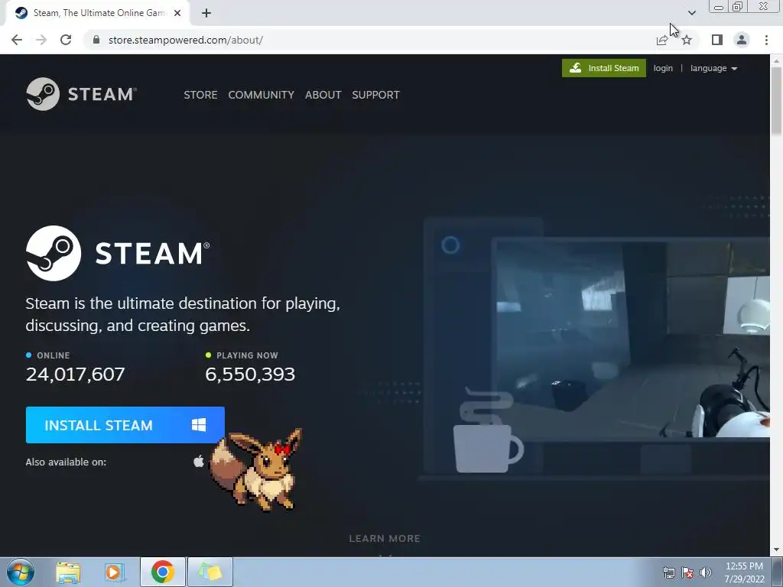Open Windows Media Player taskbar icon
783x587 pixels.
[x=115, y=572]
